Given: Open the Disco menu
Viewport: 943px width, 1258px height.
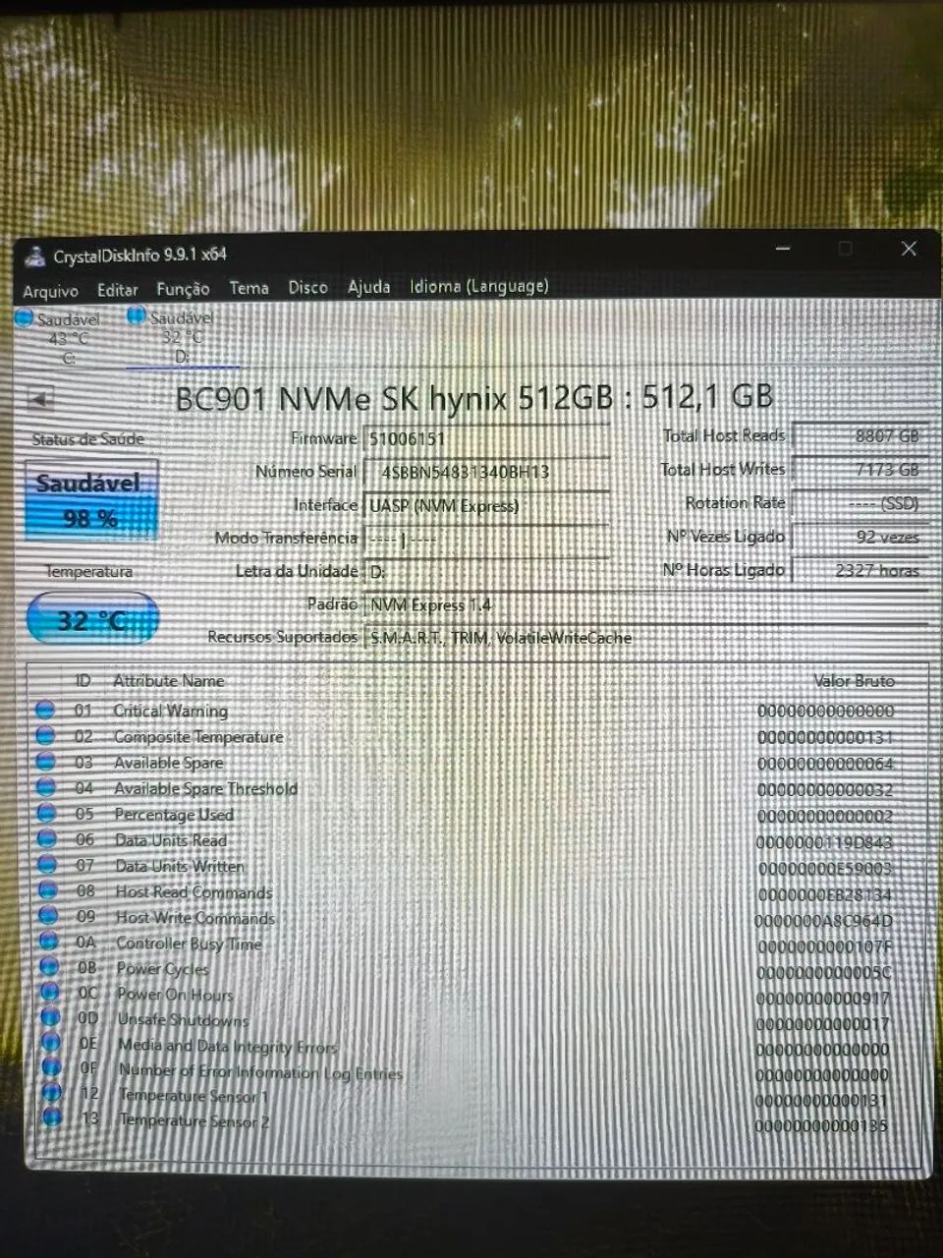Looking at the screenshot, I should 307,287.
